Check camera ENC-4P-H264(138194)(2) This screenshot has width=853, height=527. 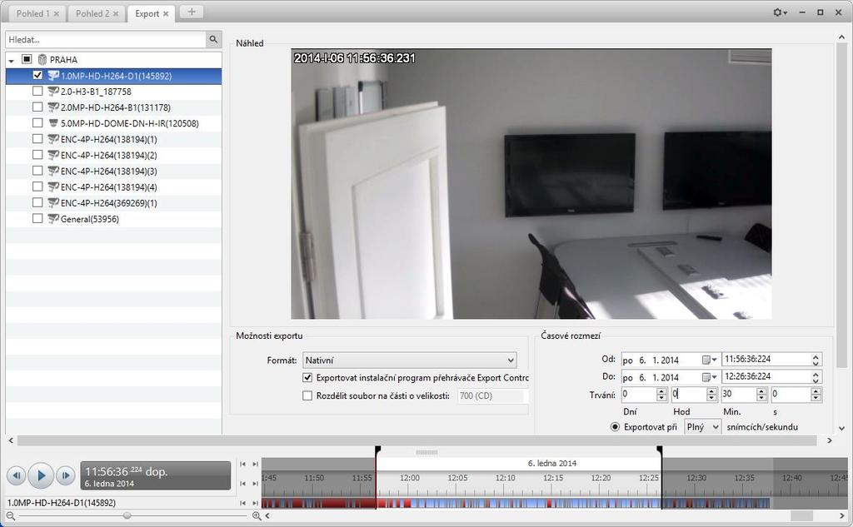[37, 155]
